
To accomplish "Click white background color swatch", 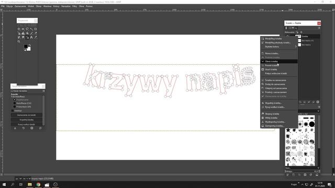I will click(x=29, y=49).
